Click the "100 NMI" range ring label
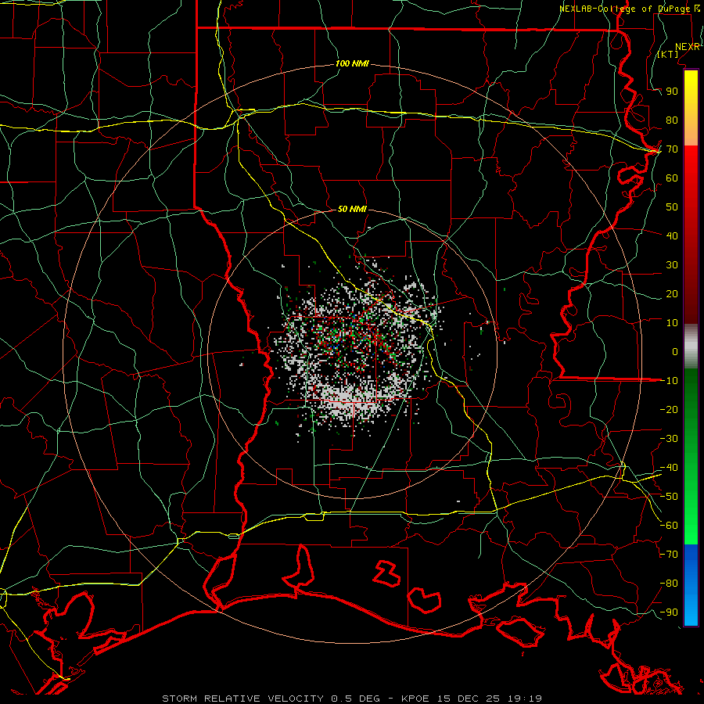 (352, 64)
